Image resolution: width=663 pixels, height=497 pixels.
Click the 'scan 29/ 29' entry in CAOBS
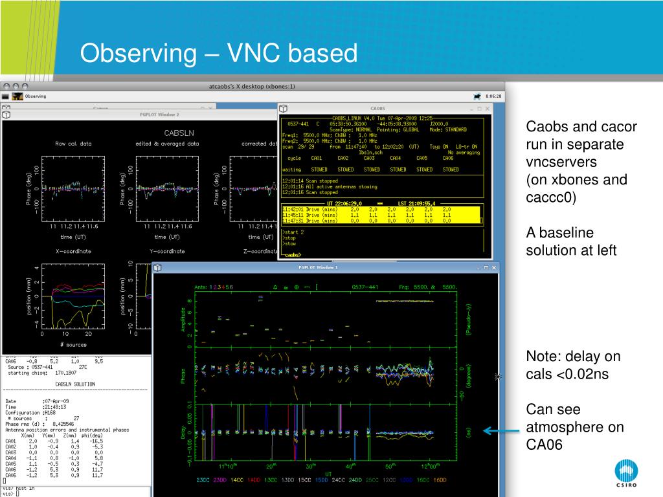coord(298,147)
